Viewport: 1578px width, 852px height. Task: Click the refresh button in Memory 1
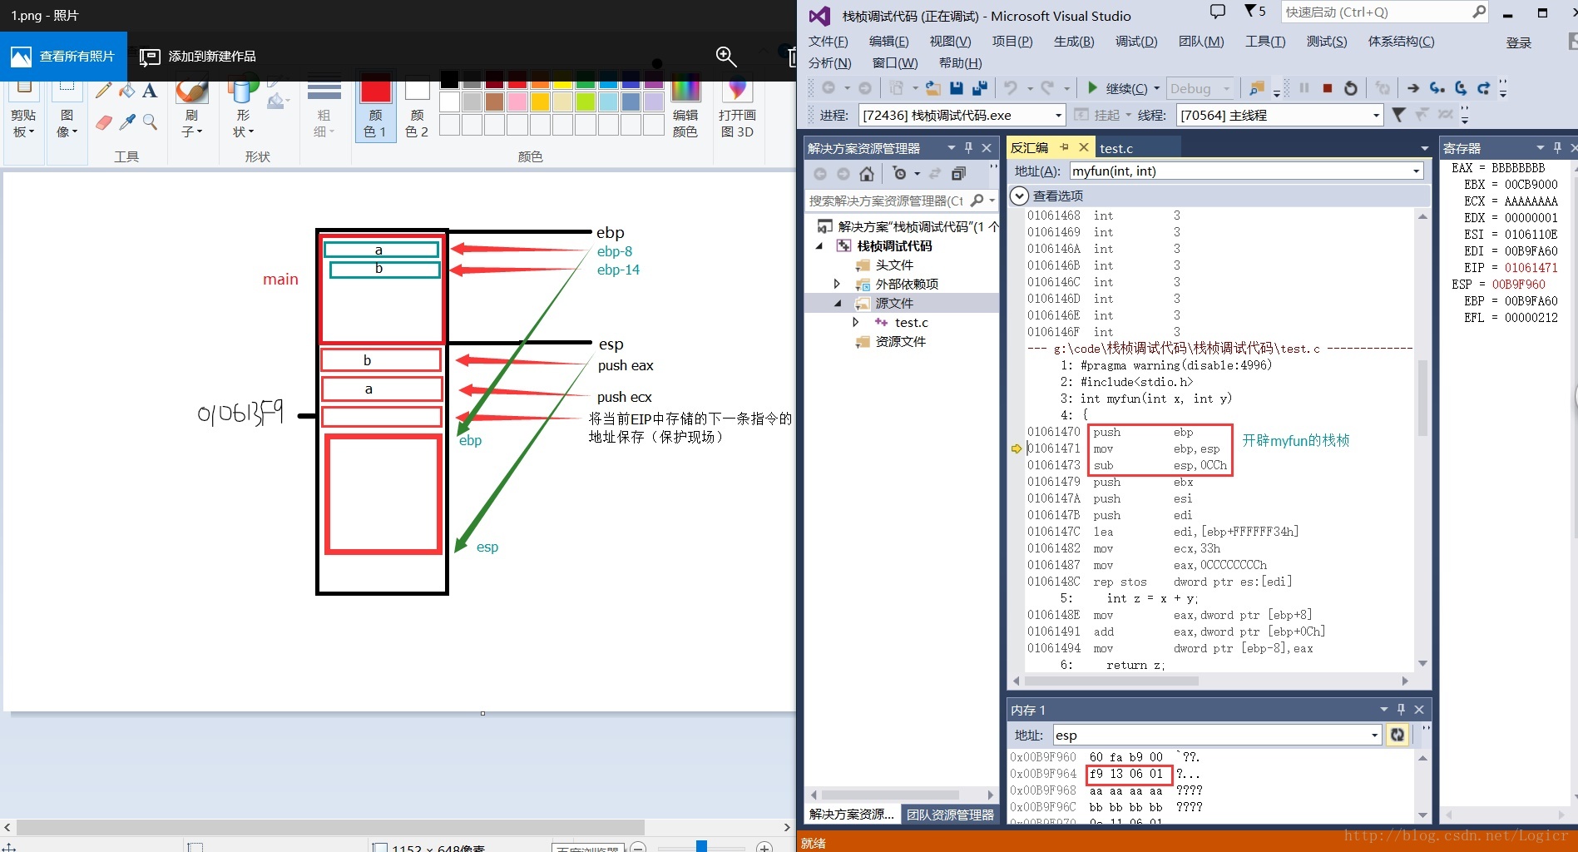point(1397,735)
